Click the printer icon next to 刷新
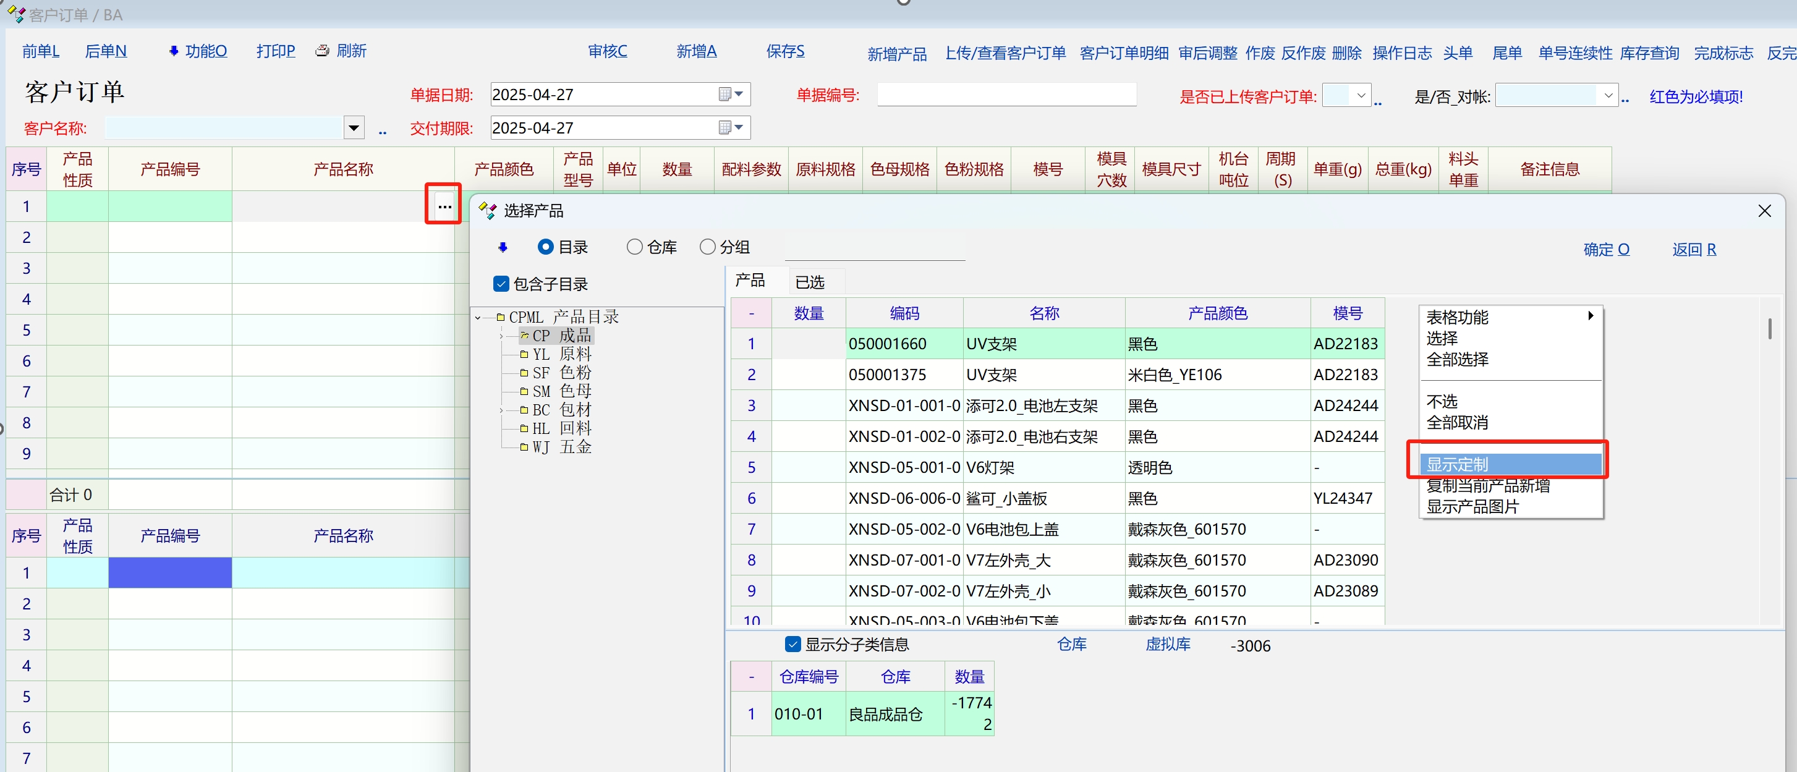 pyautogui.click(x=322, y=51)
